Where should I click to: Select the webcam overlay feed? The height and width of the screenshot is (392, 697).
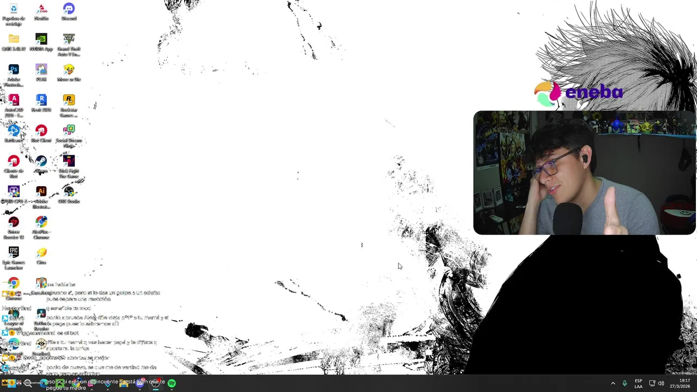click(x=584, y=173)
